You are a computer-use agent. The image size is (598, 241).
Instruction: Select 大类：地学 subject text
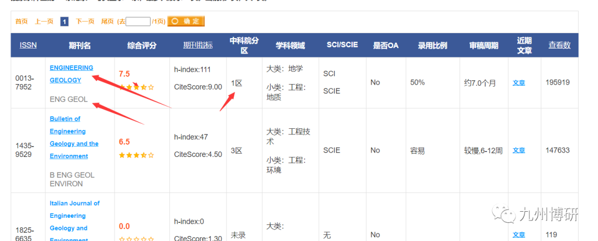coord(285,69)
